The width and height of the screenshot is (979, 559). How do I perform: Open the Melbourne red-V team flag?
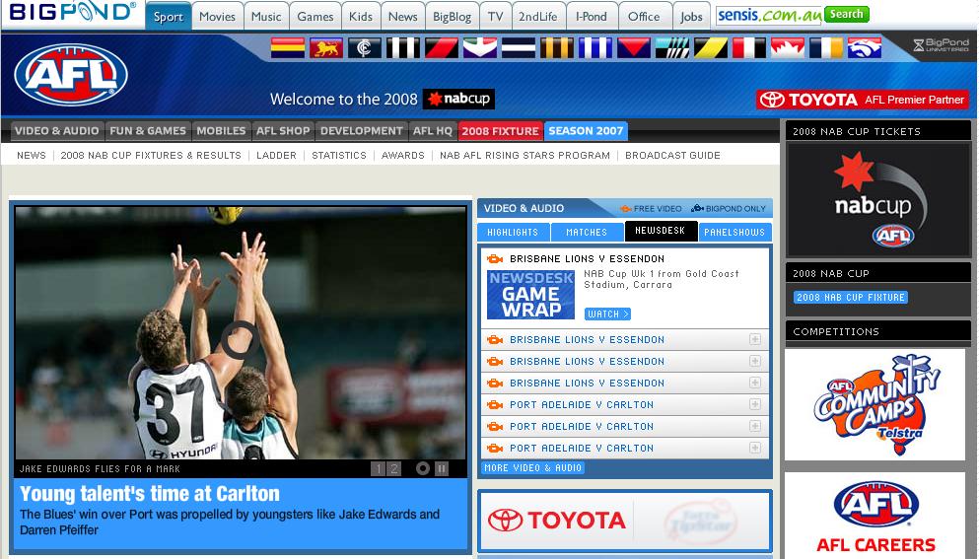634,48
